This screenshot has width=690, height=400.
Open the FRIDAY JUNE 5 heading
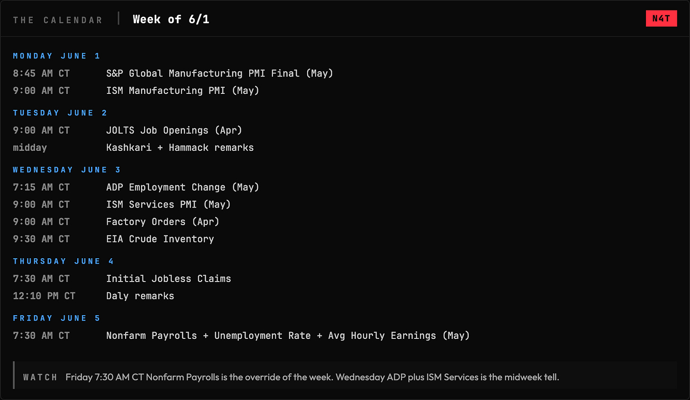point(56,318)
